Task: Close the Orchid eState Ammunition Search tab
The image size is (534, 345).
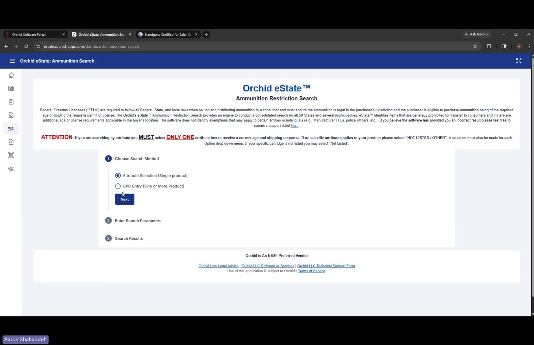Action: coord(130,34)
